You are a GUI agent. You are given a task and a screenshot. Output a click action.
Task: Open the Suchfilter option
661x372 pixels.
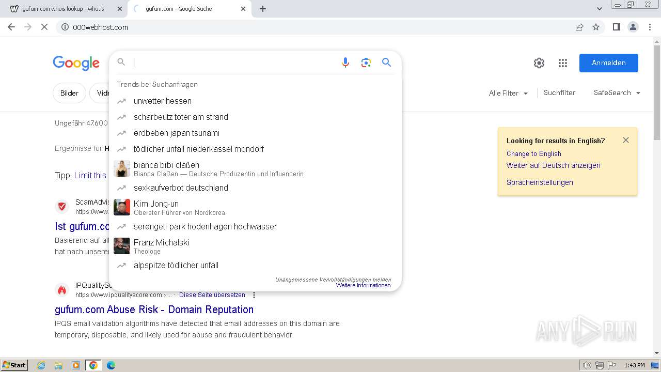click(x=559, y=93)
